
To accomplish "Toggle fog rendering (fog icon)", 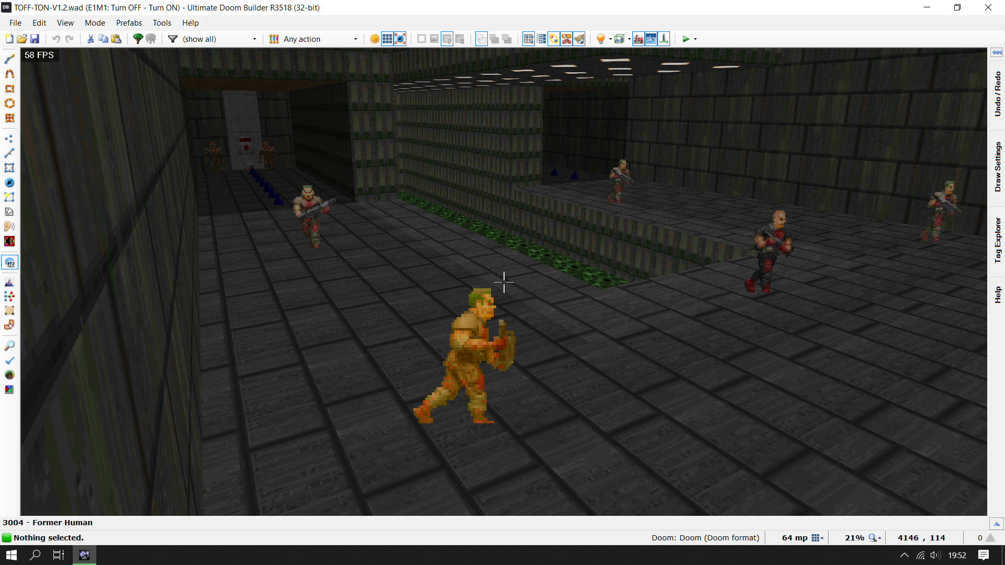I will coord(639,39).
